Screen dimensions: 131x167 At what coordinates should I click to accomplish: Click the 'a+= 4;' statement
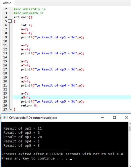click(27, 33)
